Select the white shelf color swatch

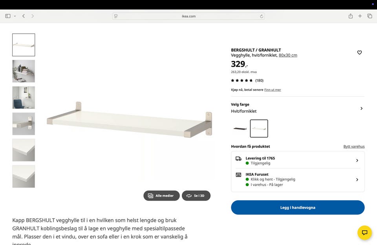259,128
